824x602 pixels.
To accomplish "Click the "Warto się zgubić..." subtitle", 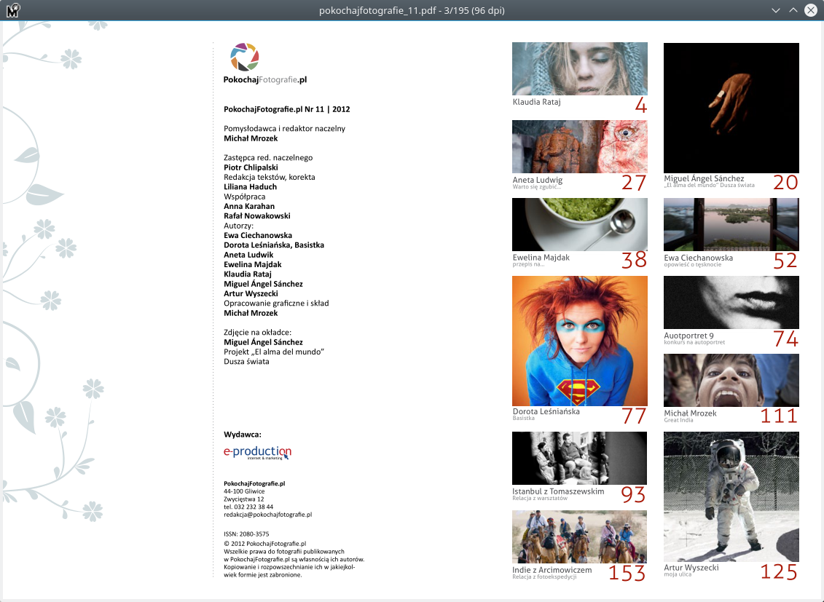I will tap(536, 187).
